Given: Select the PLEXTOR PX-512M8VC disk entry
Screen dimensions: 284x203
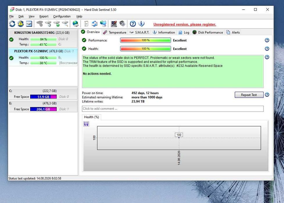Looking at the screenshot, I should click(x=43, y=57).
